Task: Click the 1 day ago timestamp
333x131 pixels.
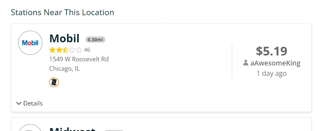Action: (272, 74)
